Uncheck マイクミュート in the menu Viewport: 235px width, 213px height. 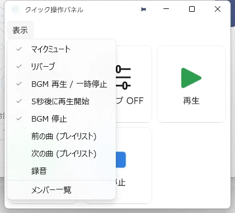point(62,49)
